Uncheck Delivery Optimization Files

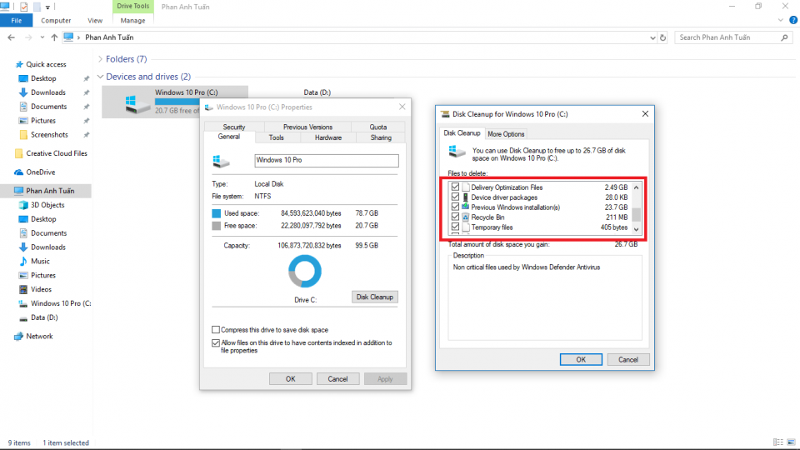(x=455, y=187)
